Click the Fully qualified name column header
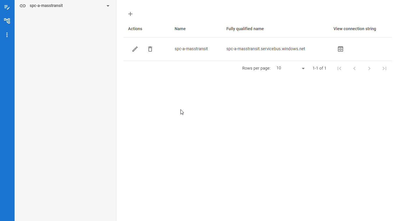The height and width of the screenshot is (221, 399). 245,29
